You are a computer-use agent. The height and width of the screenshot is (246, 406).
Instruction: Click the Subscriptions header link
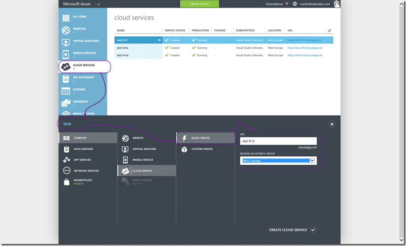tap(274, 4)
